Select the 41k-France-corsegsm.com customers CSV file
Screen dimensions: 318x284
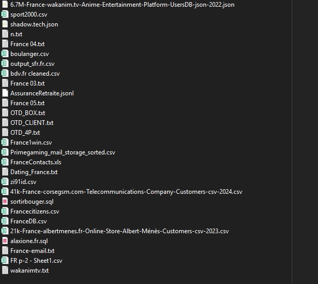pyautogui.click(x=126, y=192)
